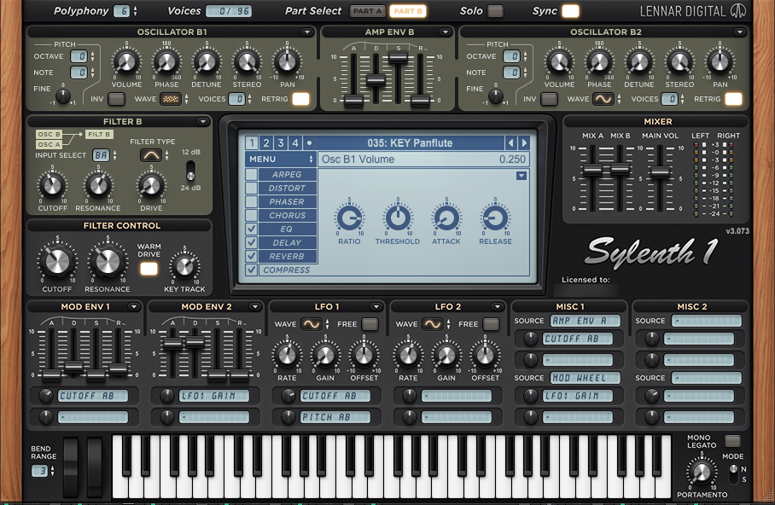Click the Filter B Cutoff knob

(x=52, y=186)
